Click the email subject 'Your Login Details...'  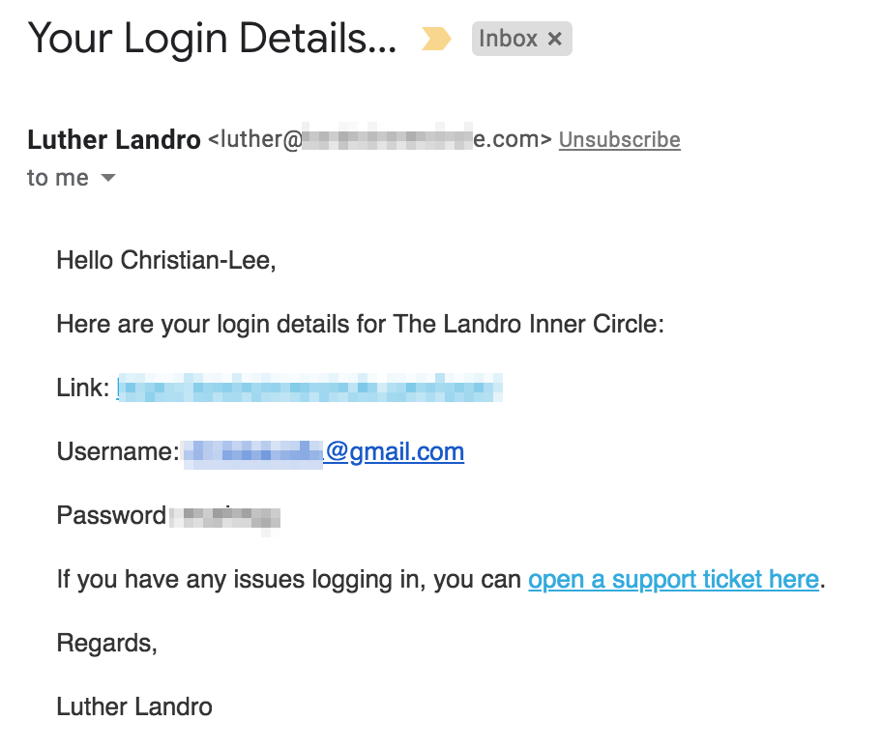point(212,39)
